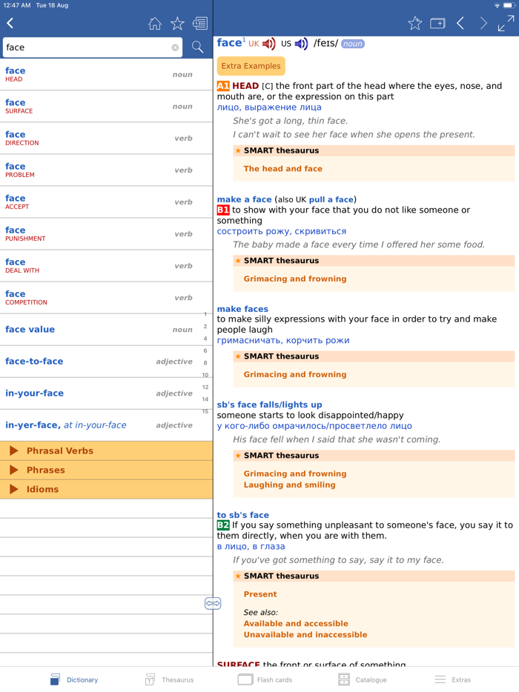Switch to Dictionary tab
519x692 pixels.
coord(74,679)
